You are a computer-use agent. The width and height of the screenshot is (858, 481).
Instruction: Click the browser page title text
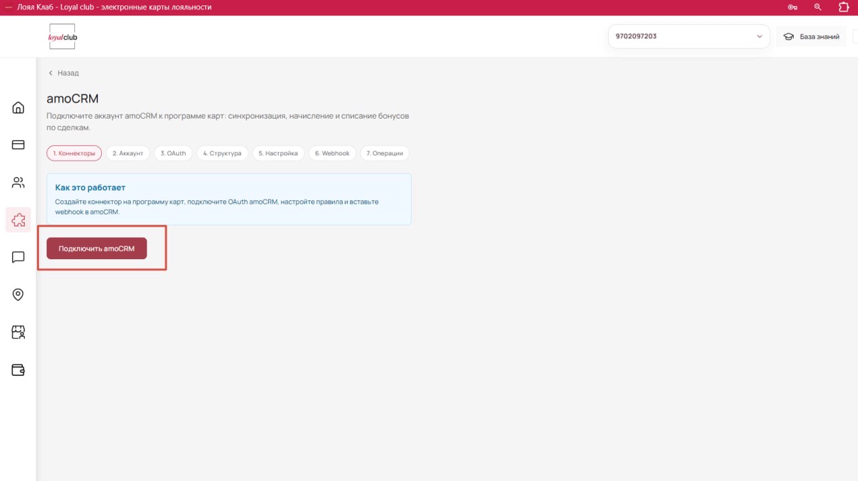(x=114, y=7)
